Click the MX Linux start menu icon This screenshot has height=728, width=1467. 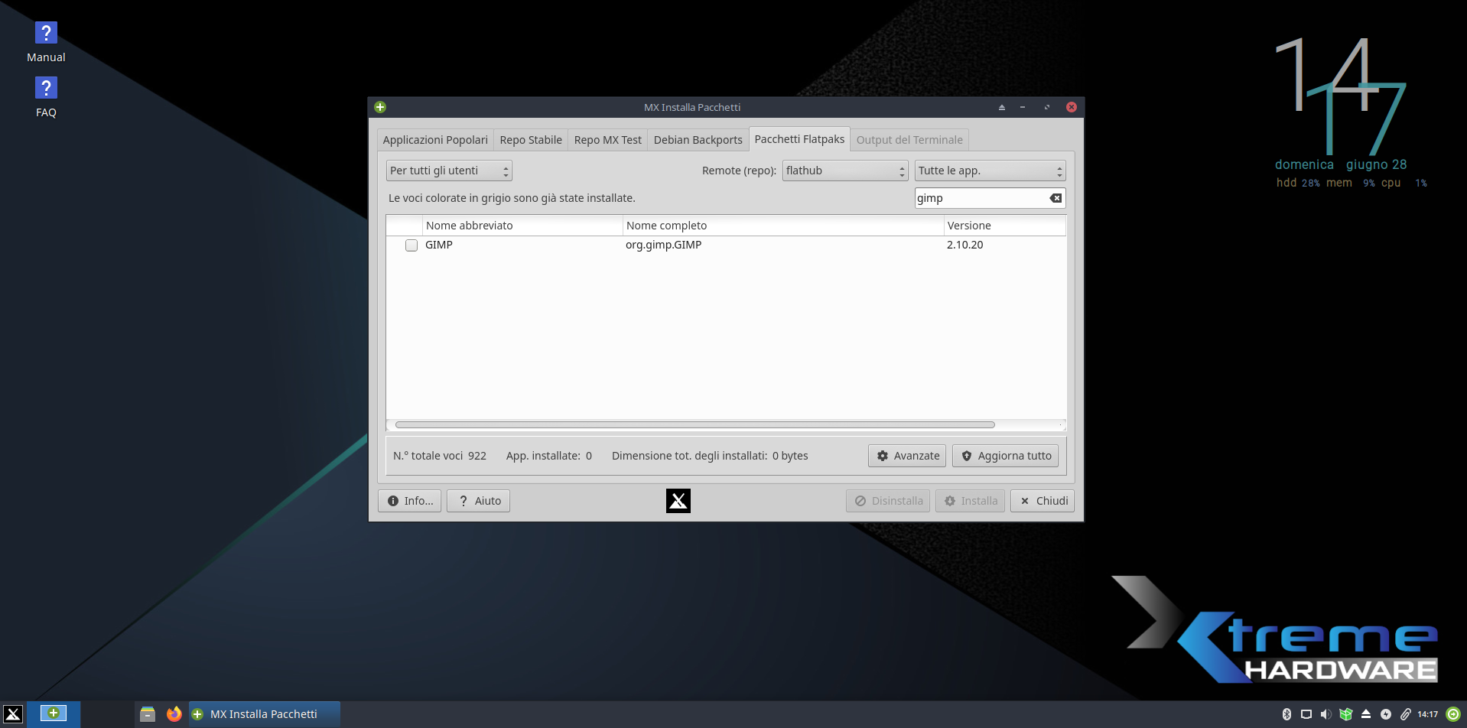click(13, 714)
